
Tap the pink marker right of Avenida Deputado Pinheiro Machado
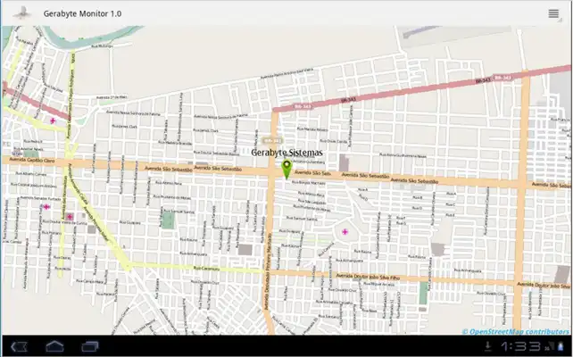click(x=345, y=232)
